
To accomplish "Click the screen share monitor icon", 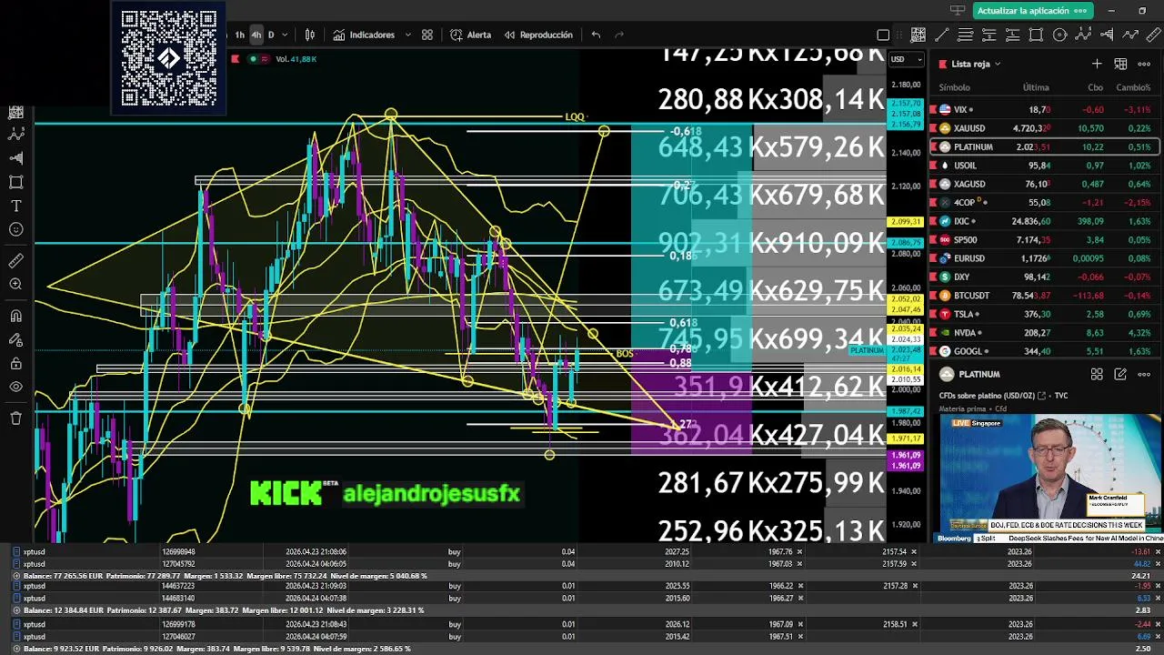I will 957,11.
